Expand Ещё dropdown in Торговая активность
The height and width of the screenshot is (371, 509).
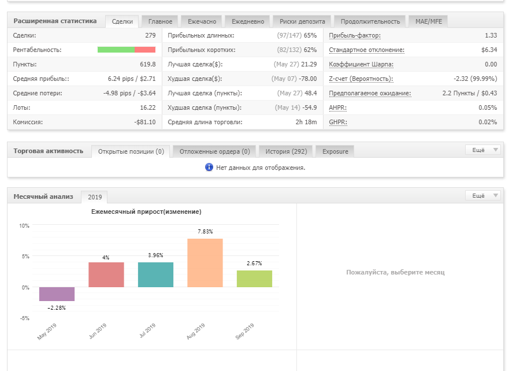click(482, 150)
